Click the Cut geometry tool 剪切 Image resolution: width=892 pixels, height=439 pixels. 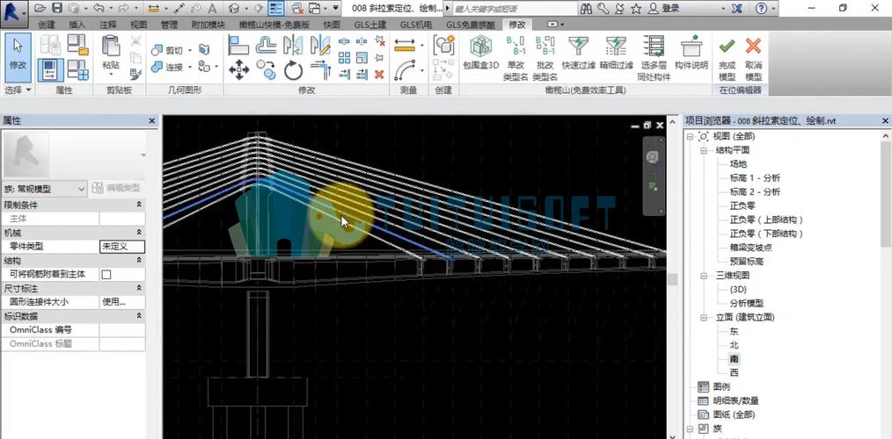coord(168,51)
